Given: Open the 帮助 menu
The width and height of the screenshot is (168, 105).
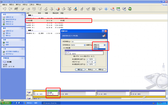Looking at the screenshot, I should click(39, 5).
